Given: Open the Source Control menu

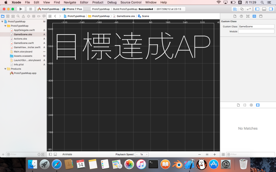Looking at the screenshot, I should coord(131,2).
